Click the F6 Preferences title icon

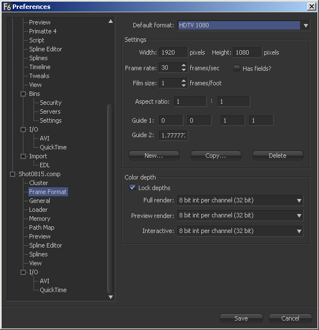(7, 7)
